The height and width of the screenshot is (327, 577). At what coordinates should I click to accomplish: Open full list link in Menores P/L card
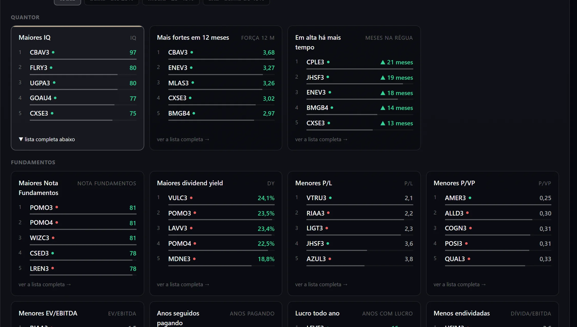(x=321, y=284)
